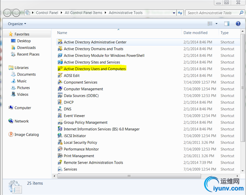Viewport: 246px width, 195px height.
Task: Open Desktop in Favorites
Action: [x=24, y=41]
